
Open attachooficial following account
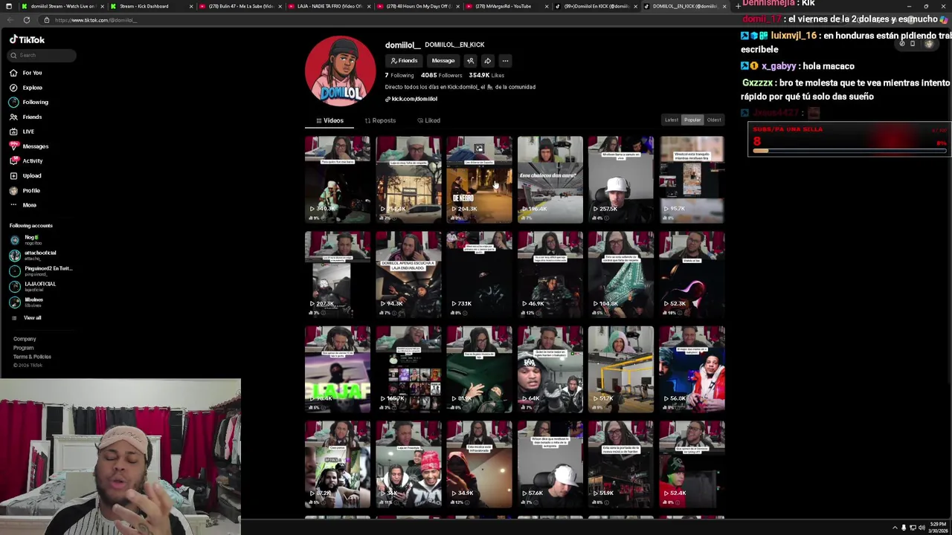pos(33,256)
